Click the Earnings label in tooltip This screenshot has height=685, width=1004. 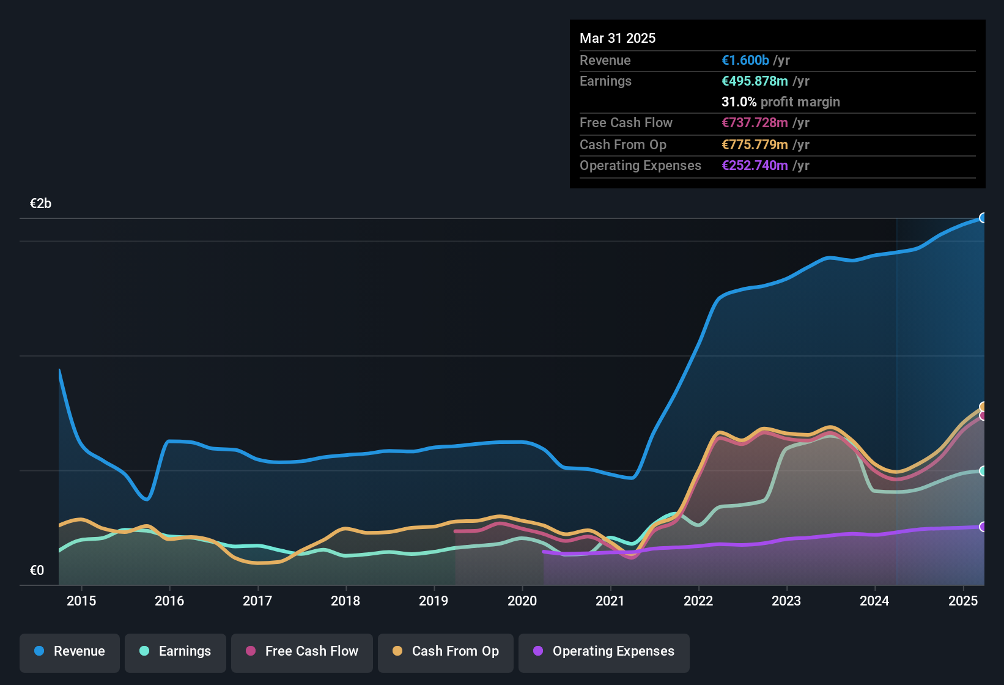tap(605, 81)
